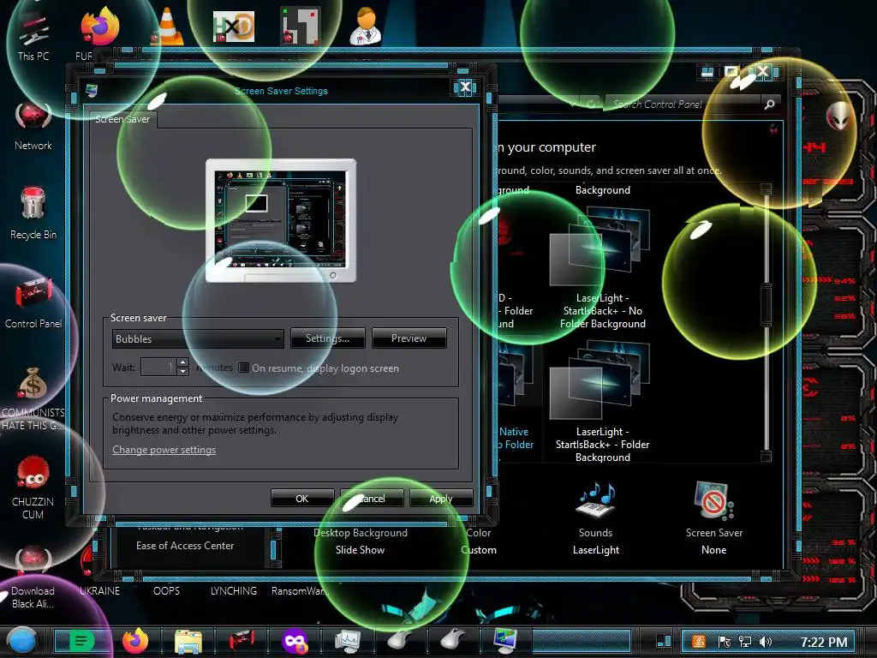Image resolution: width=877 pixels, height=658 pixels.
Task: Select the doctor figure desktop icon
Action: (x=367, y=27)
